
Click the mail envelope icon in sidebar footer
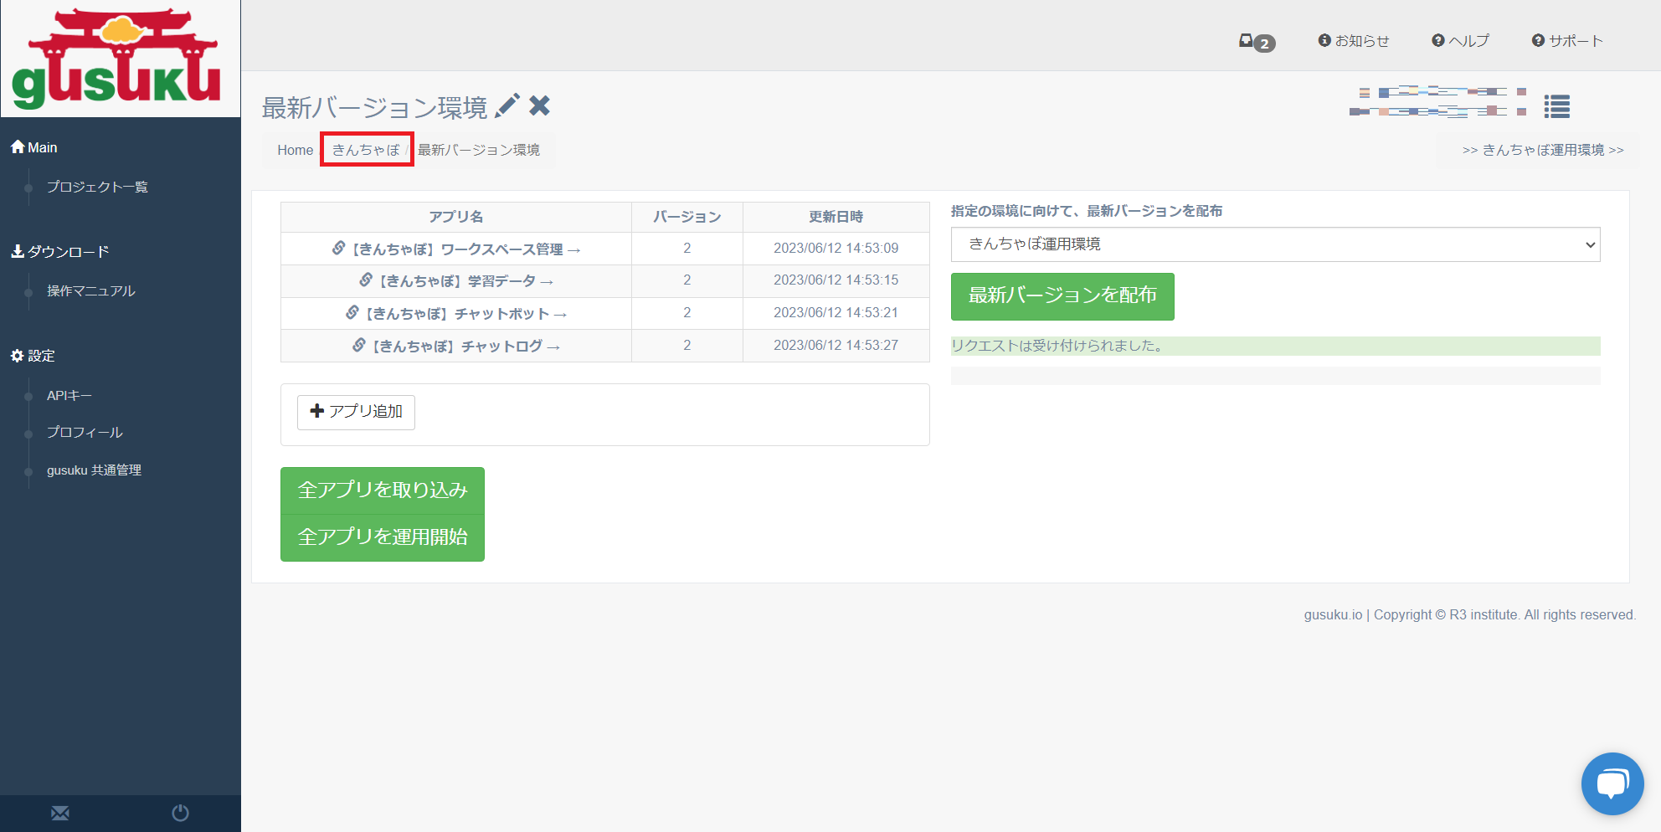tap(60, 813)
